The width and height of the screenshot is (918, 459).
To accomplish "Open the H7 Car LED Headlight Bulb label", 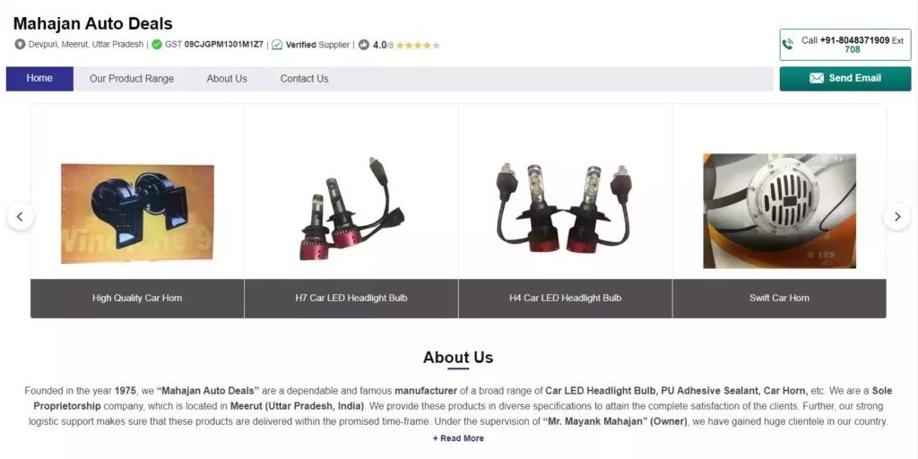I will (351, 298).
